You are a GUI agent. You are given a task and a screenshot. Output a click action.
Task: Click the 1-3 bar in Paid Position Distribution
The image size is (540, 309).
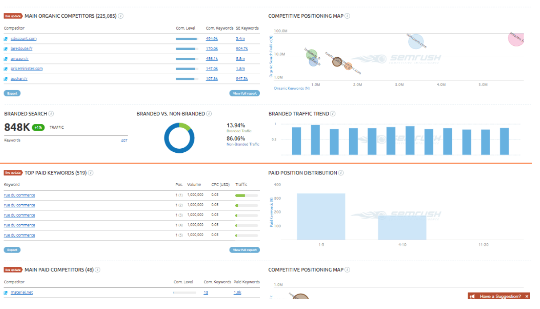point(321,217)
